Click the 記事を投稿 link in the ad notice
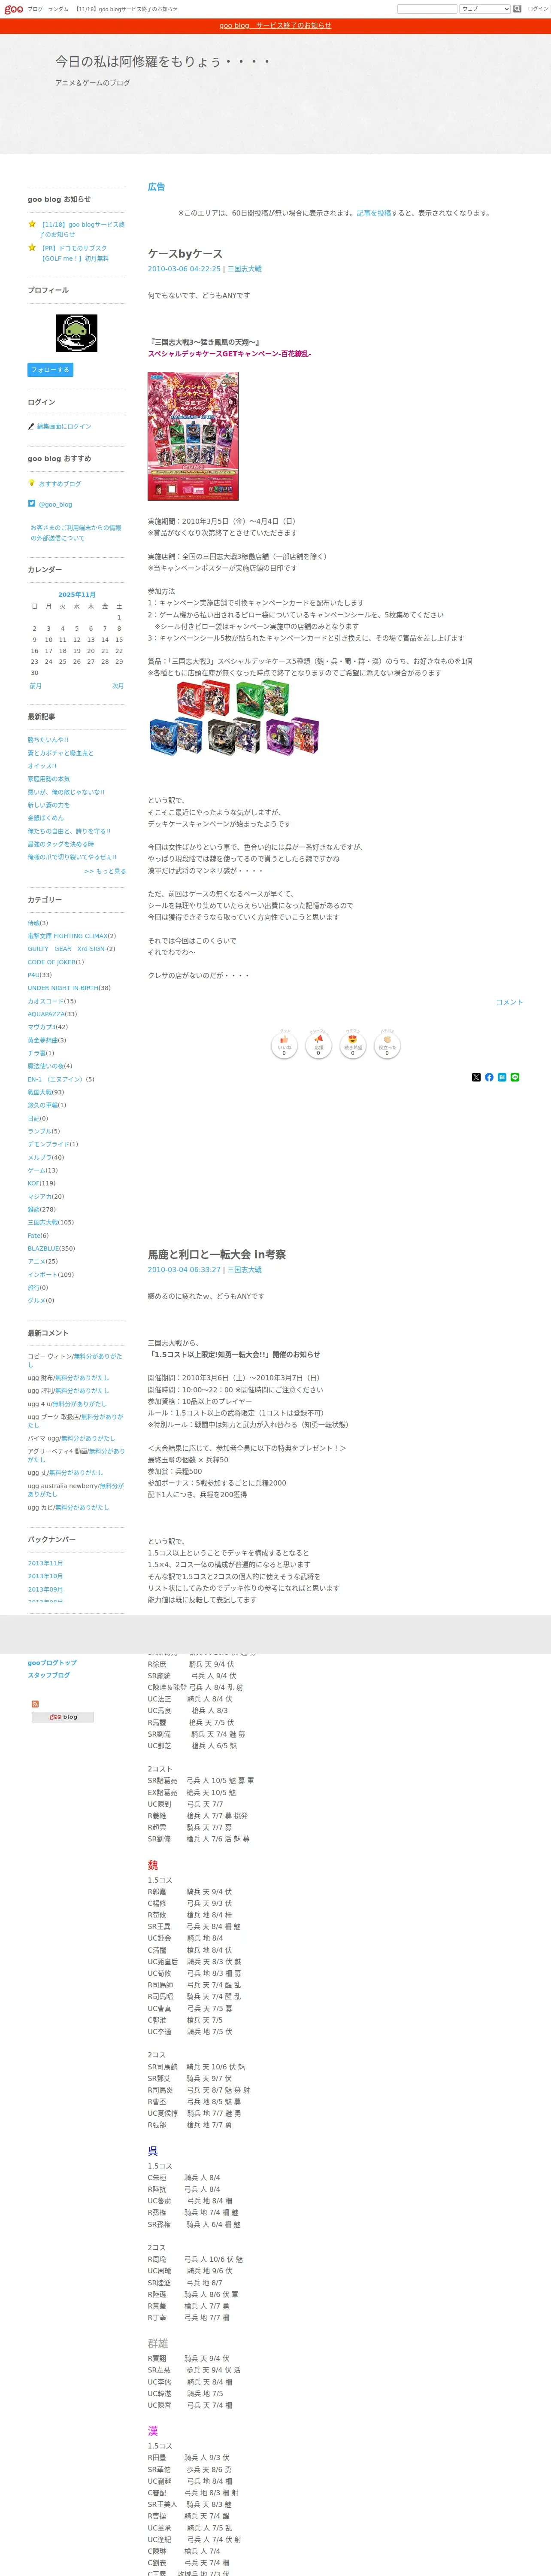The width and height of the screenshot is (551, 2576). (x=374, y=213)
